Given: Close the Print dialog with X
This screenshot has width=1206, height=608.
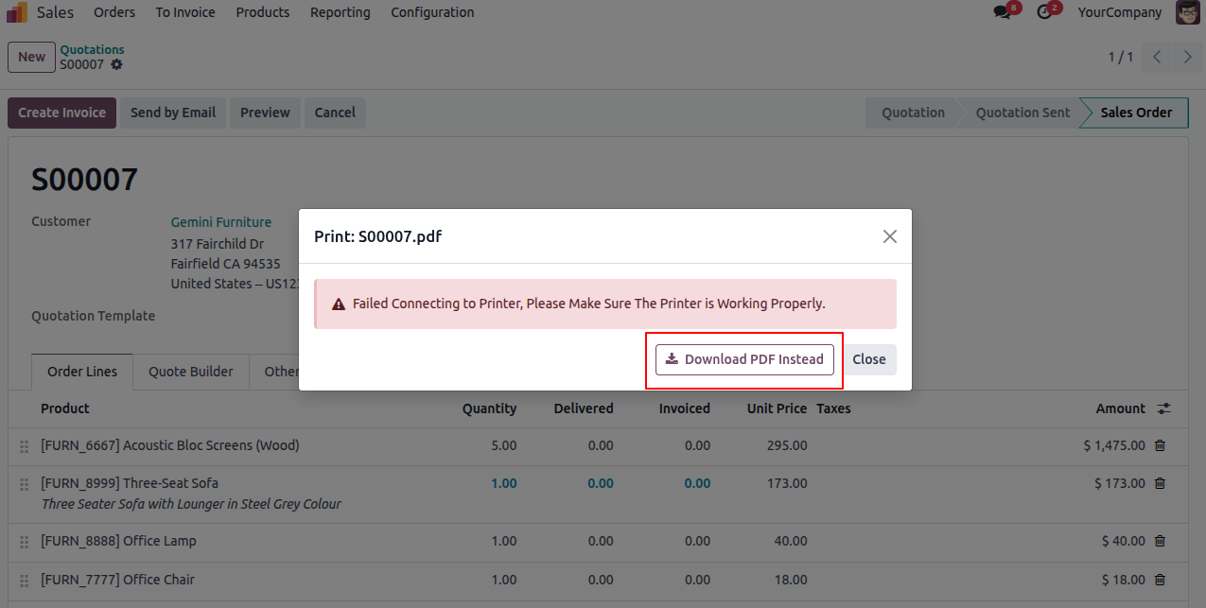Looking at the screenshot, I should tap(889, 236).
